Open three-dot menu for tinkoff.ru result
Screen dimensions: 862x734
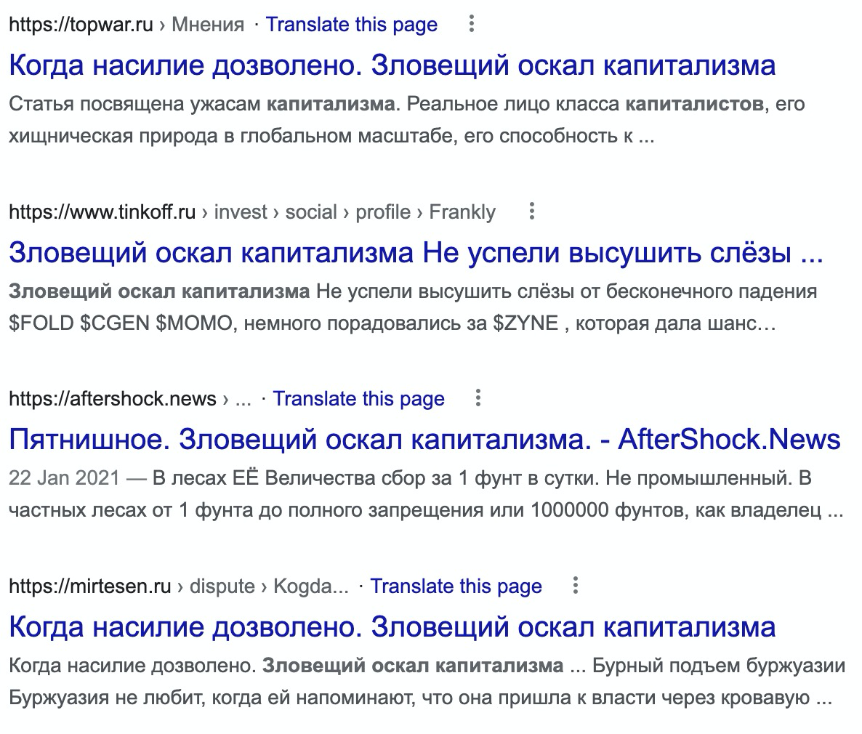coord(531,211)
